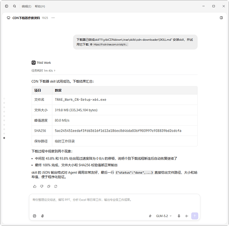Viewport: 229px width, 226px height.
Task: Maximize the TRAE Work window
Action: [214, 6]
